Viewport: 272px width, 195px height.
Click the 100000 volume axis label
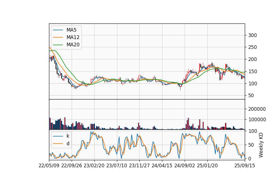point(257,120)
